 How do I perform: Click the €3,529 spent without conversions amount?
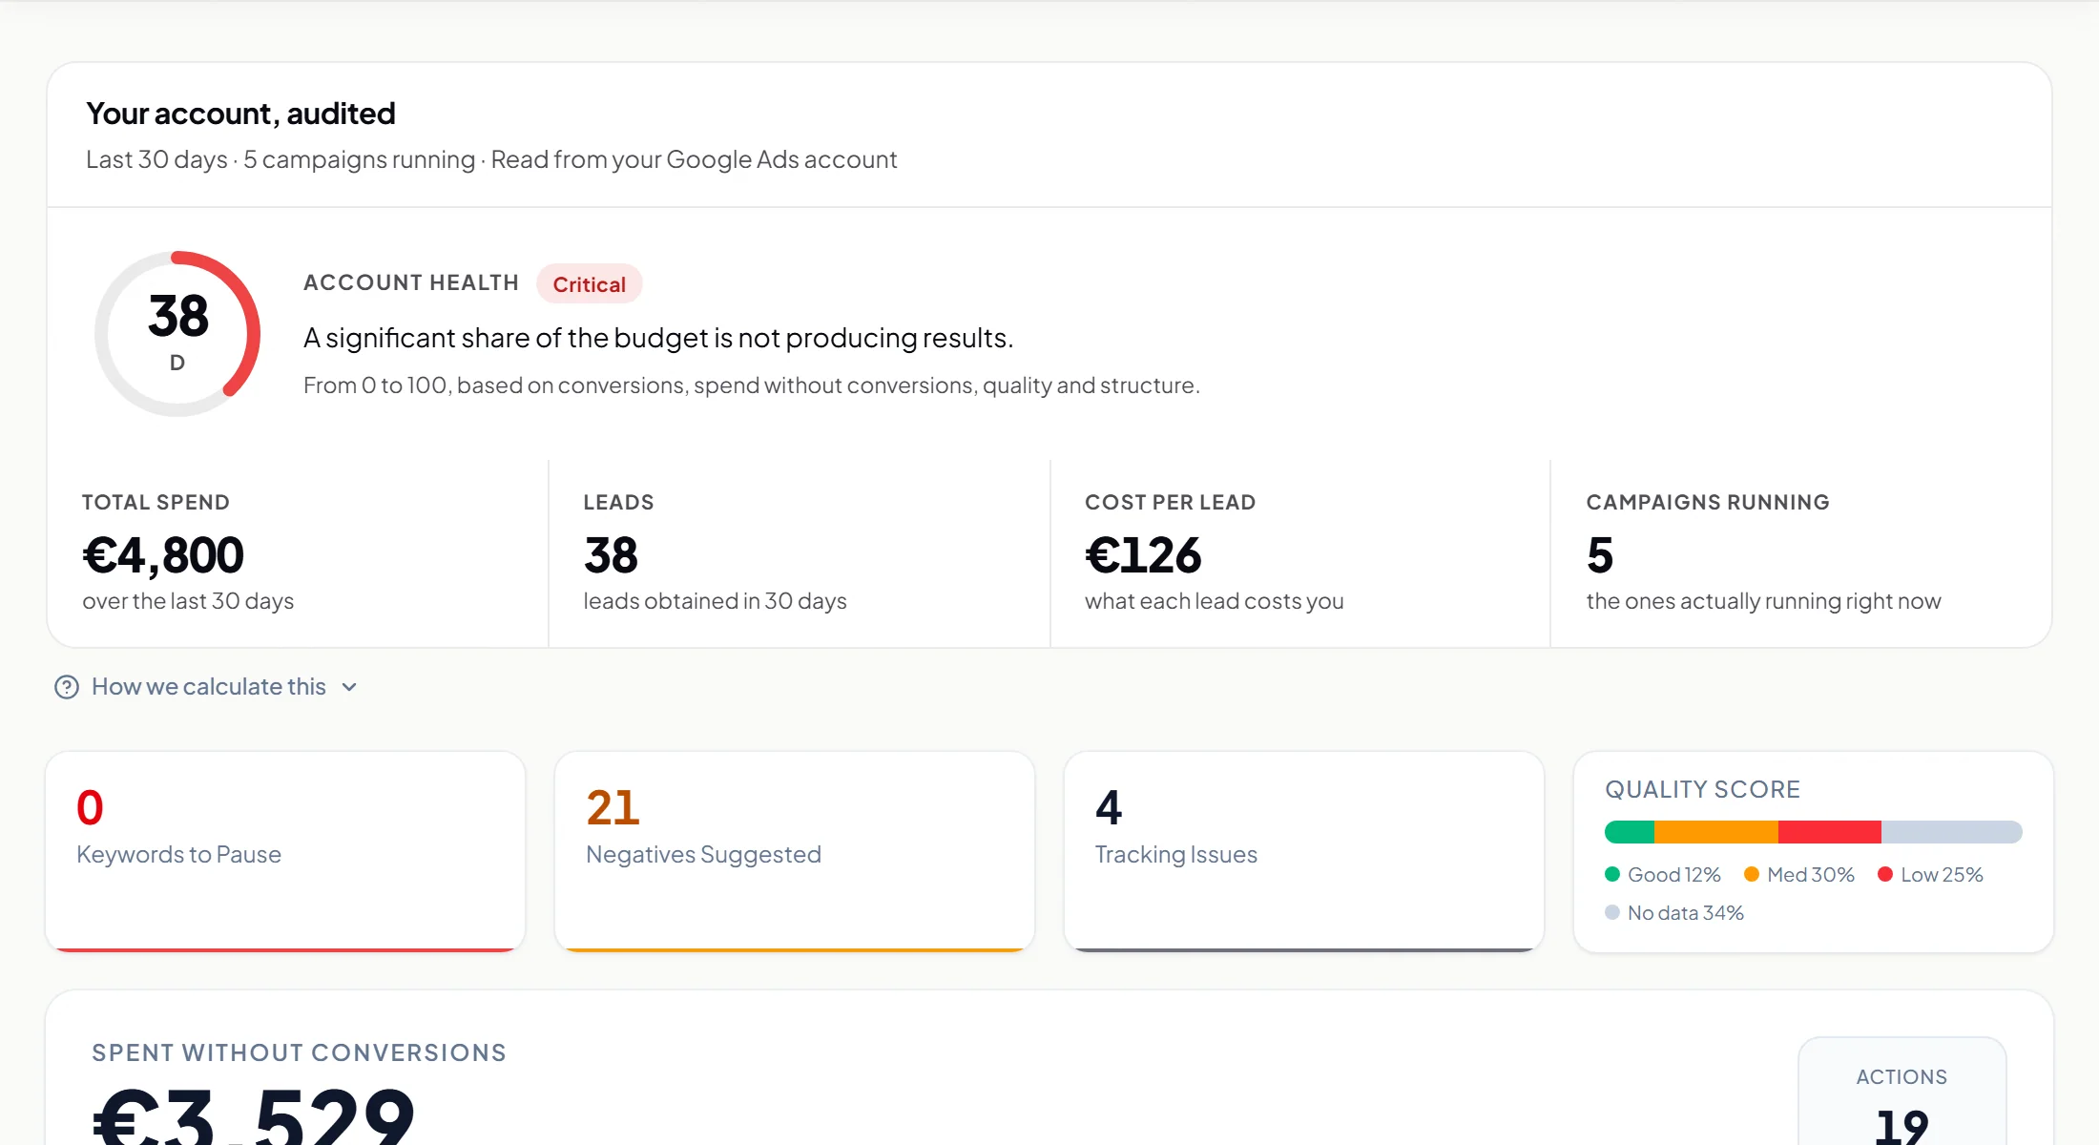click(x=254, y=1116)
